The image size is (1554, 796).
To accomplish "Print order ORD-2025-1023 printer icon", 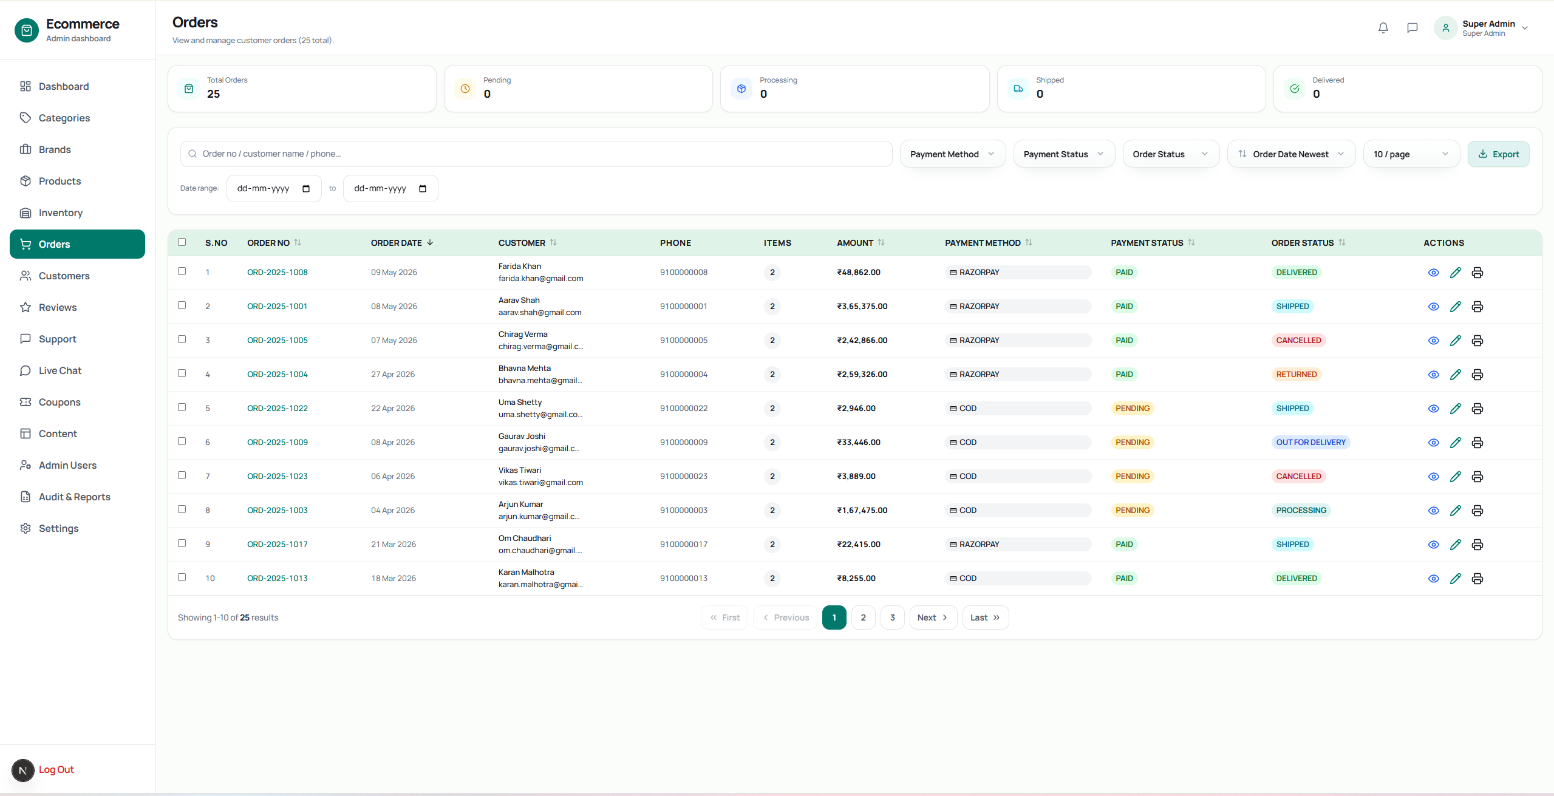I will pos(1477,477).
